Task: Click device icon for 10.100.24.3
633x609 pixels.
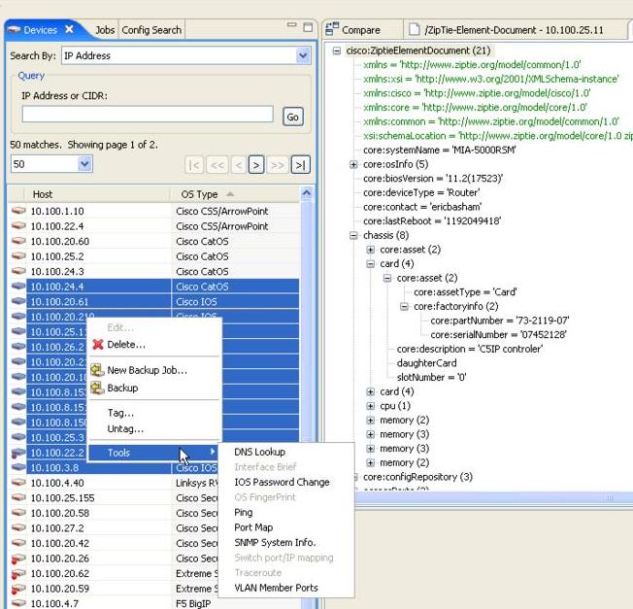Action: click(x=18, y=271)
